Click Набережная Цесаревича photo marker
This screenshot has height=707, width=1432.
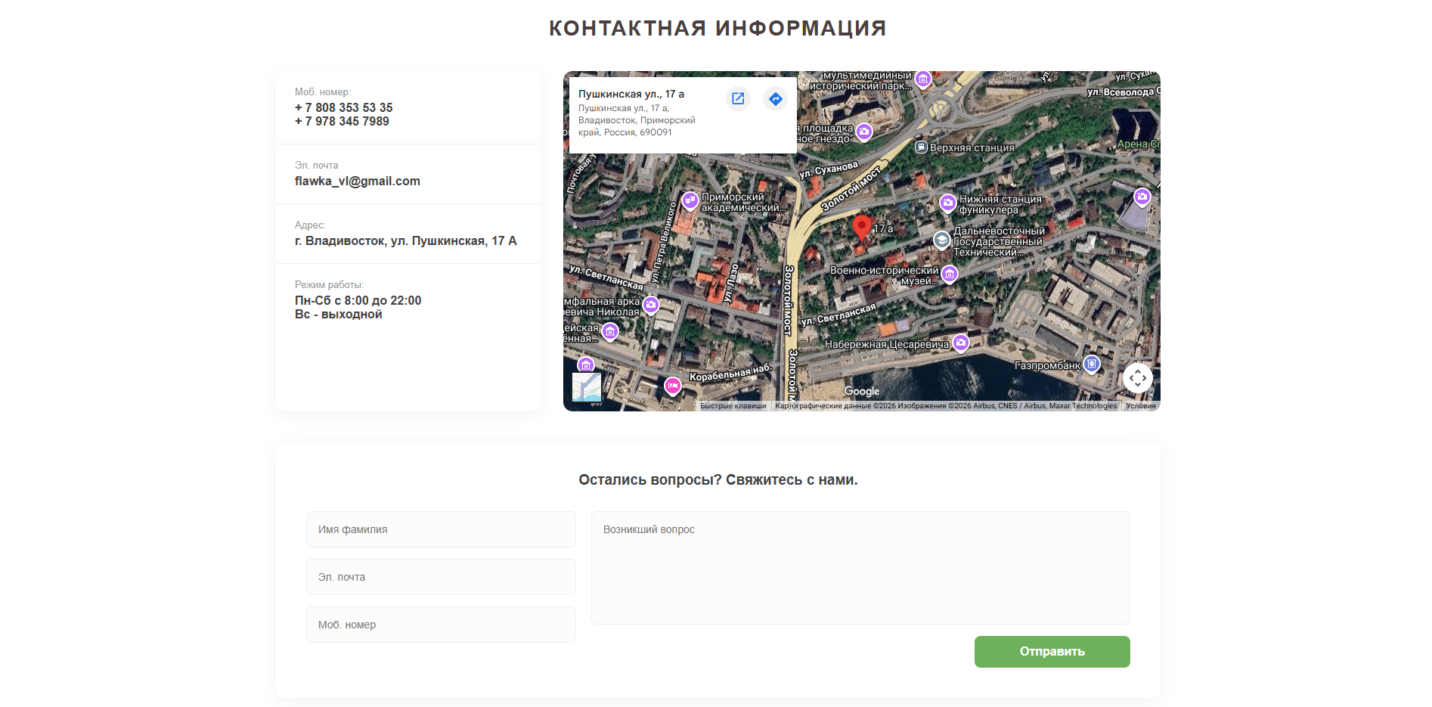click(x=961, y=343)
